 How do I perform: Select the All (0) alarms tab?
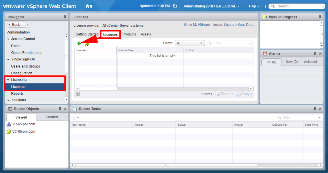tap(272, 62)
